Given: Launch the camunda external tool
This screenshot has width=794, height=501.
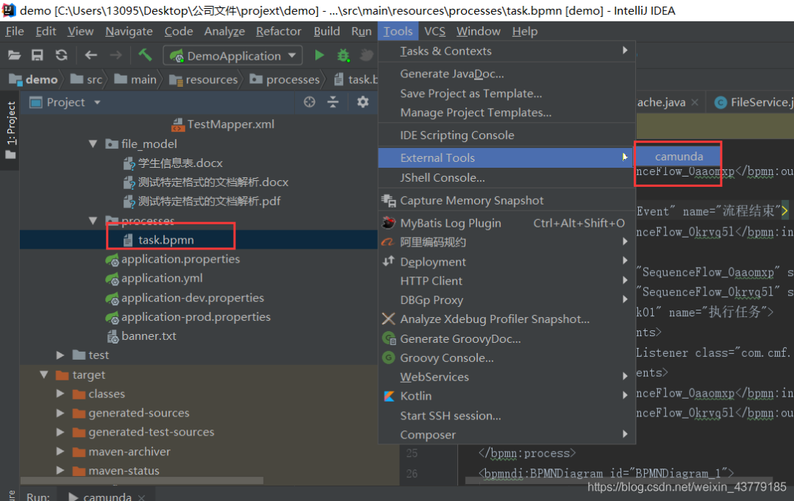Looking at the screenshot, I should pos(679,157).
